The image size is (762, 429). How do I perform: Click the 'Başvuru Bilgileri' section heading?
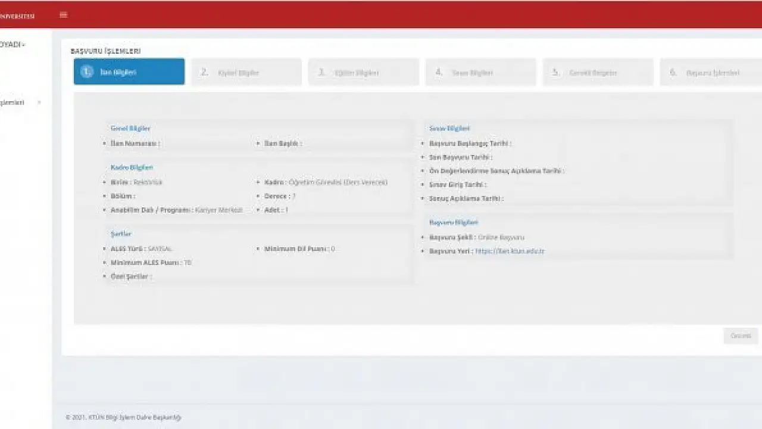(453, 222)
